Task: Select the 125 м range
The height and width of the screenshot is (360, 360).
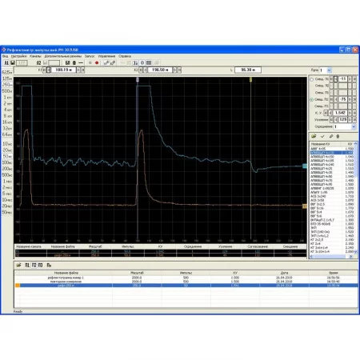Action: [x=7, y=78]
